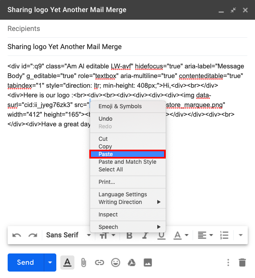The width and height of the screenshot is (255, 278).
Task: Expand the text alignment dropdown
Action: 205,235
